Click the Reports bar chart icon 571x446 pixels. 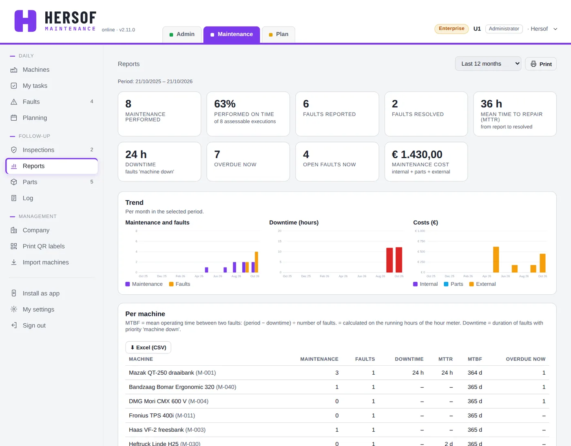(14, 166)
